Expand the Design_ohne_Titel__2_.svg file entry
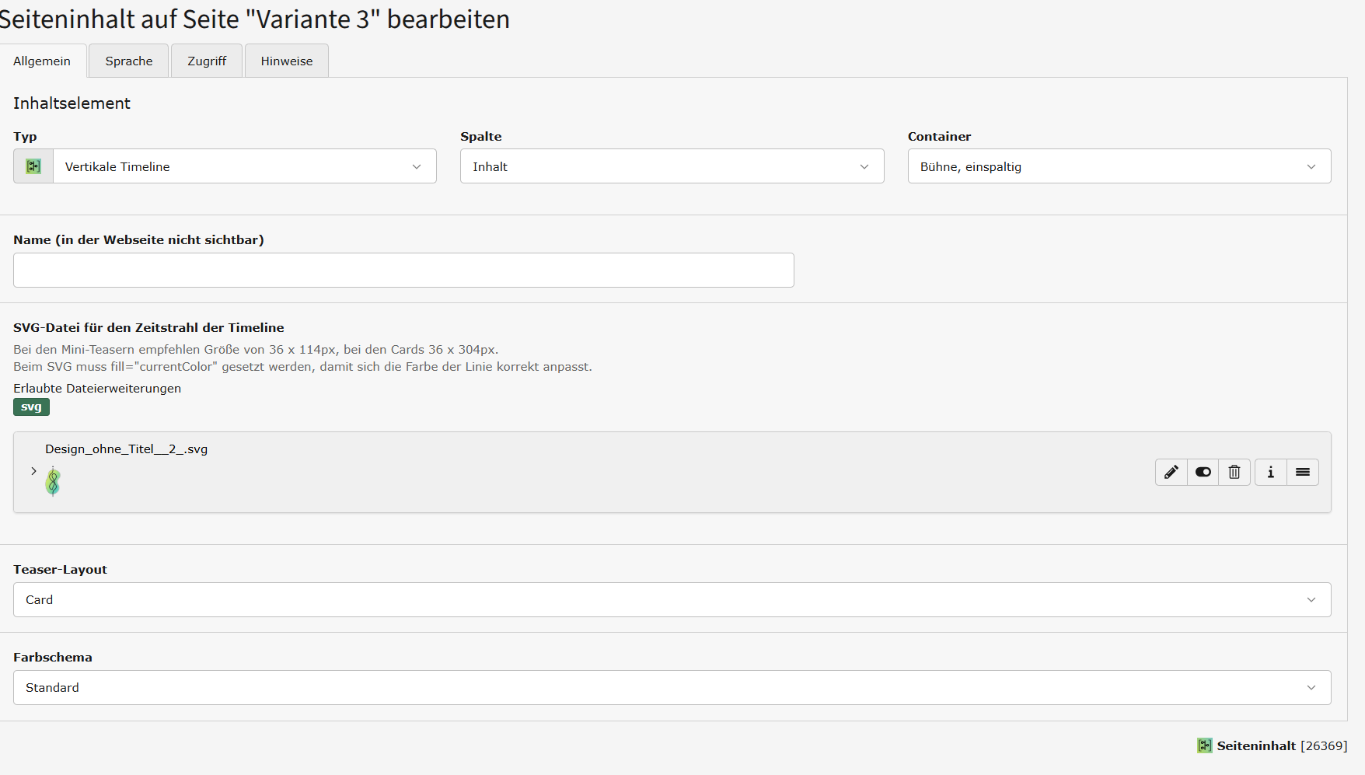 (x=33, y=471)
